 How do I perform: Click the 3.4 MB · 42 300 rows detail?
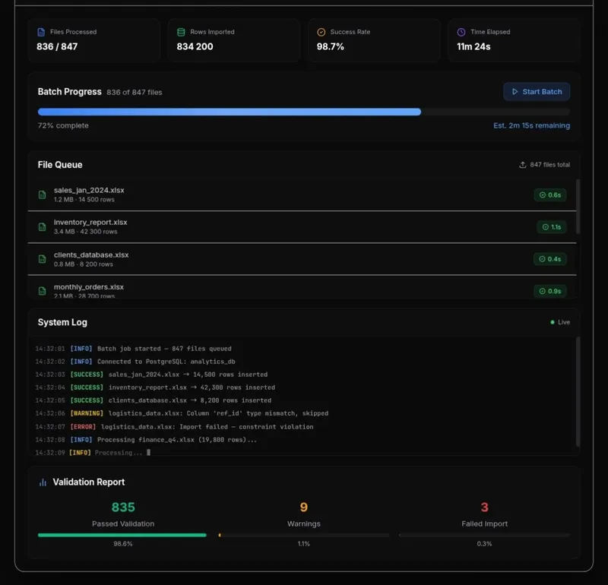(x=85, y=232)
